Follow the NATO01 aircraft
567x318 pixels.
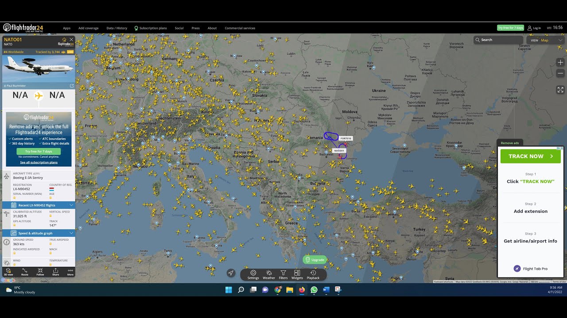pos(40,272)
